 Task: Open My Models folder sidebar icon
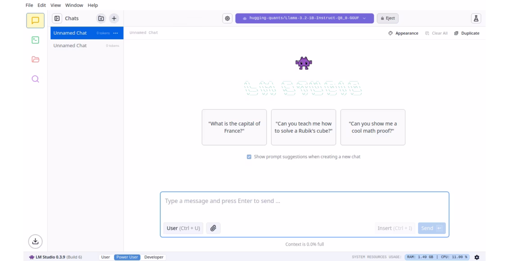[x=36, y=59]
